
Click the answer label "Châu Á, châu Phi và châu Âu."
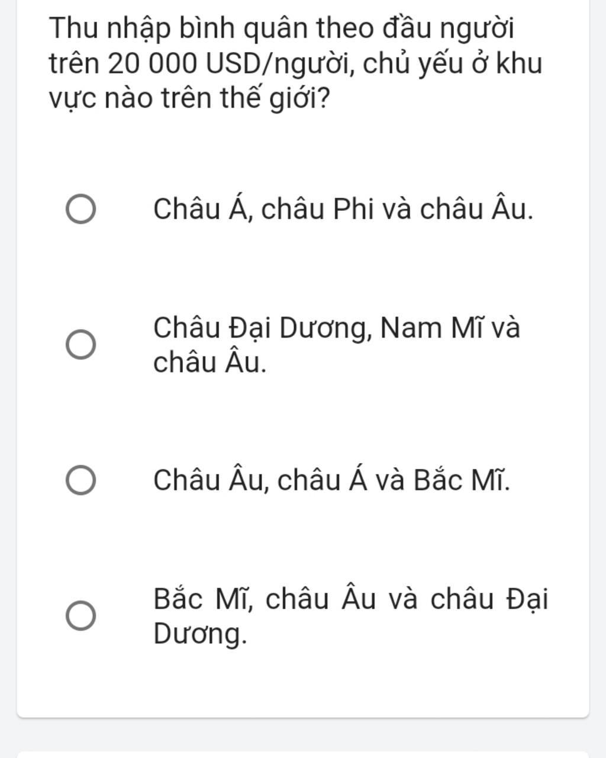pyautogui.click(x=343, y=209)
